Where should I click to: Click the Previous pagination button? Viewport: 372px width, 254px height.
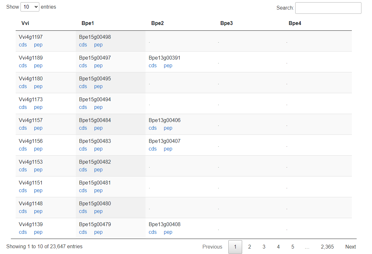tap(212, 247)
